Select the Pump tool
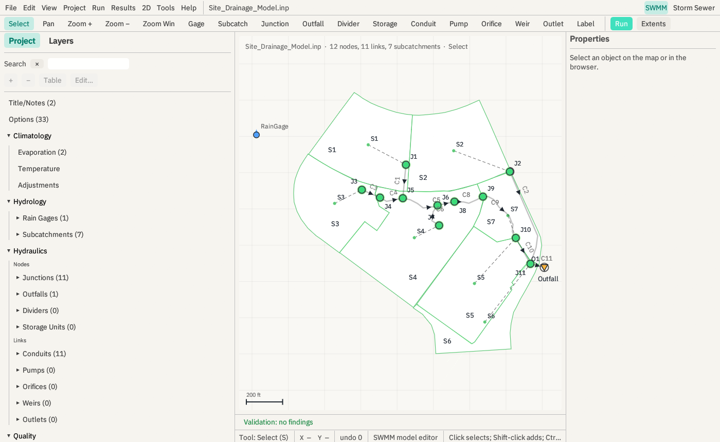This screenshot has height=442, width=720. (x=459, y=24)
